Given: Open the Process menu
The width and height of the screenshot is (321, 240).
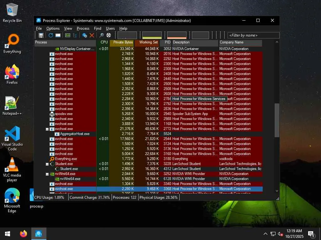Looking at the screenshot, I should tap(83, 28).
